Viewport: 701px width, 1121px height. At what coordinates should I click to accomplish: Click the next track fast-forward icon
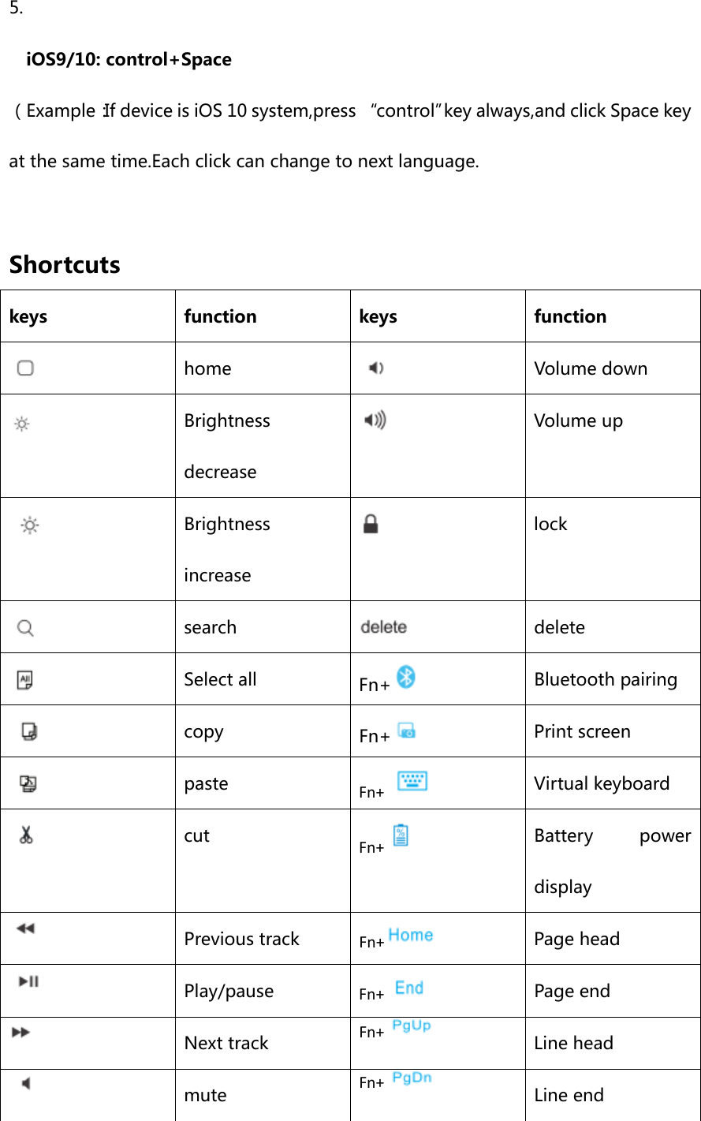[x=21, y=1032]
